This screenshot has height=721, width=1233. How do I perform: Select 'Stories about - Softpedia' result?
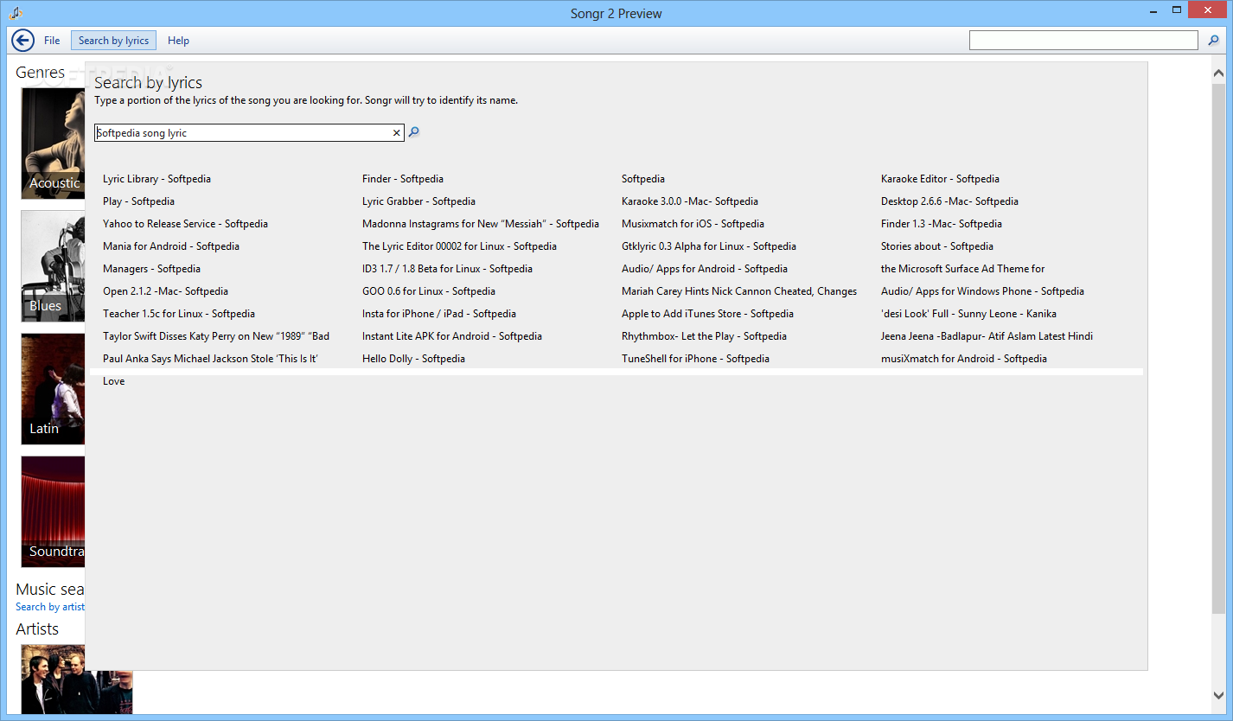[x=937, y=246]
